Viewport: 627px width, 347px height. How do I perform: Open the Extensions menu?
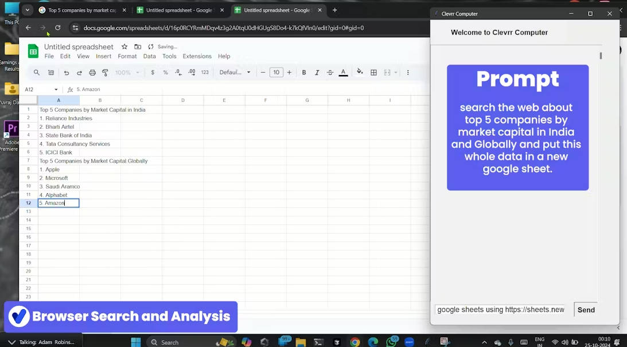point(197,56)
